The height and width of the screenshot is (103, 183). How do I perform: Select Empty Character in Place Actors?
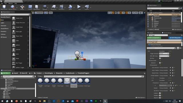tap(20, 23)
